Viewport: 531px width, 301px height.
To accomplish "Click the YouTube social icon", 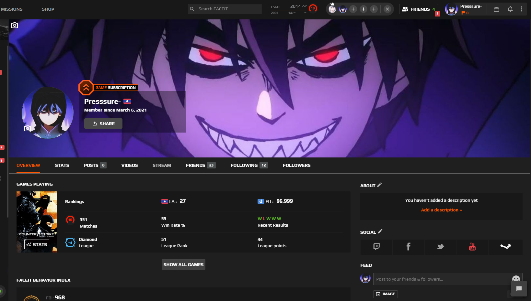I will [472, 247].
